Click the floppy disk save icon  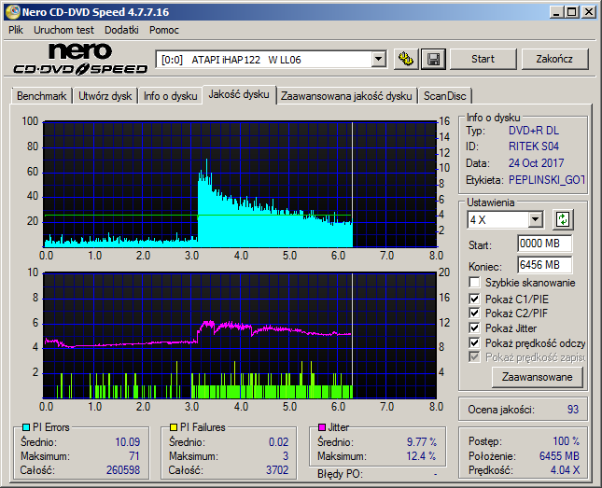click(x=433, y=59)
